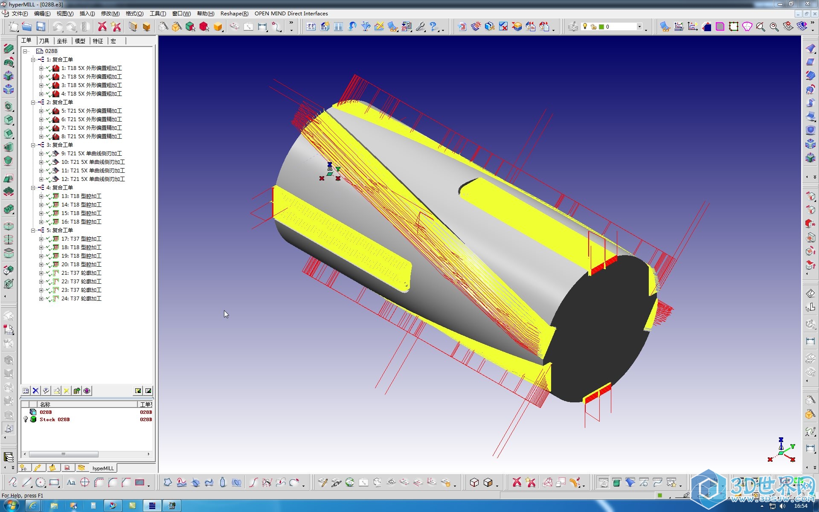Select the circle drawing tool
This screenshot has width=819, height=512.
tap(41, 483)
